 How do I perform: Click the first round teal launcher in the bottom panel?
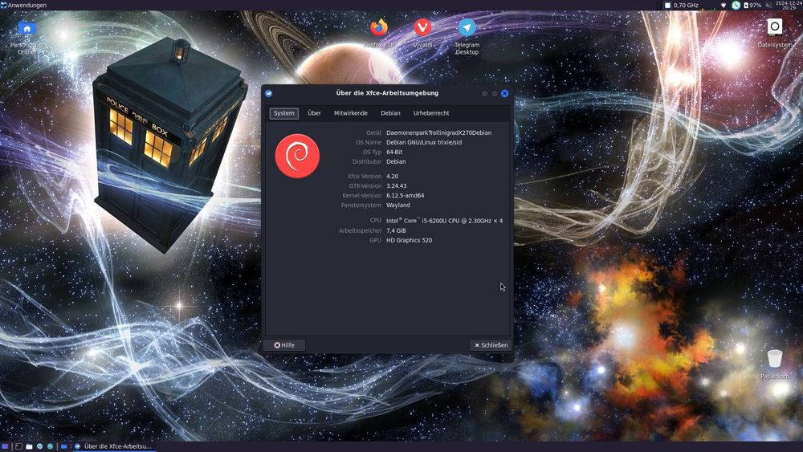point(39,446)
